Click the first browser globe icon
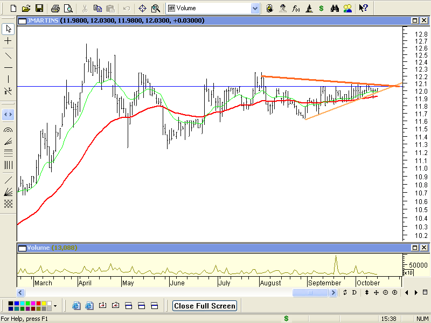 77,306
